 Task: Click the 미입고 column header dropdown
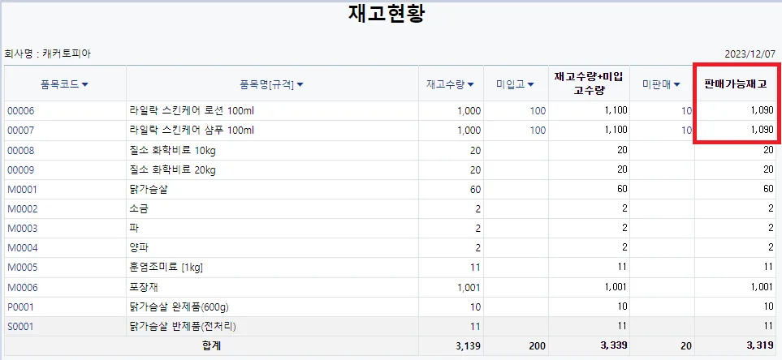click(530, 84)
